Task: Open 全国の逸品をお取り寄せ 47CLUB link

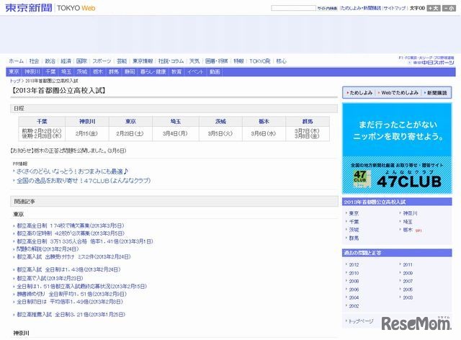Action: click(x=84, y=180)
